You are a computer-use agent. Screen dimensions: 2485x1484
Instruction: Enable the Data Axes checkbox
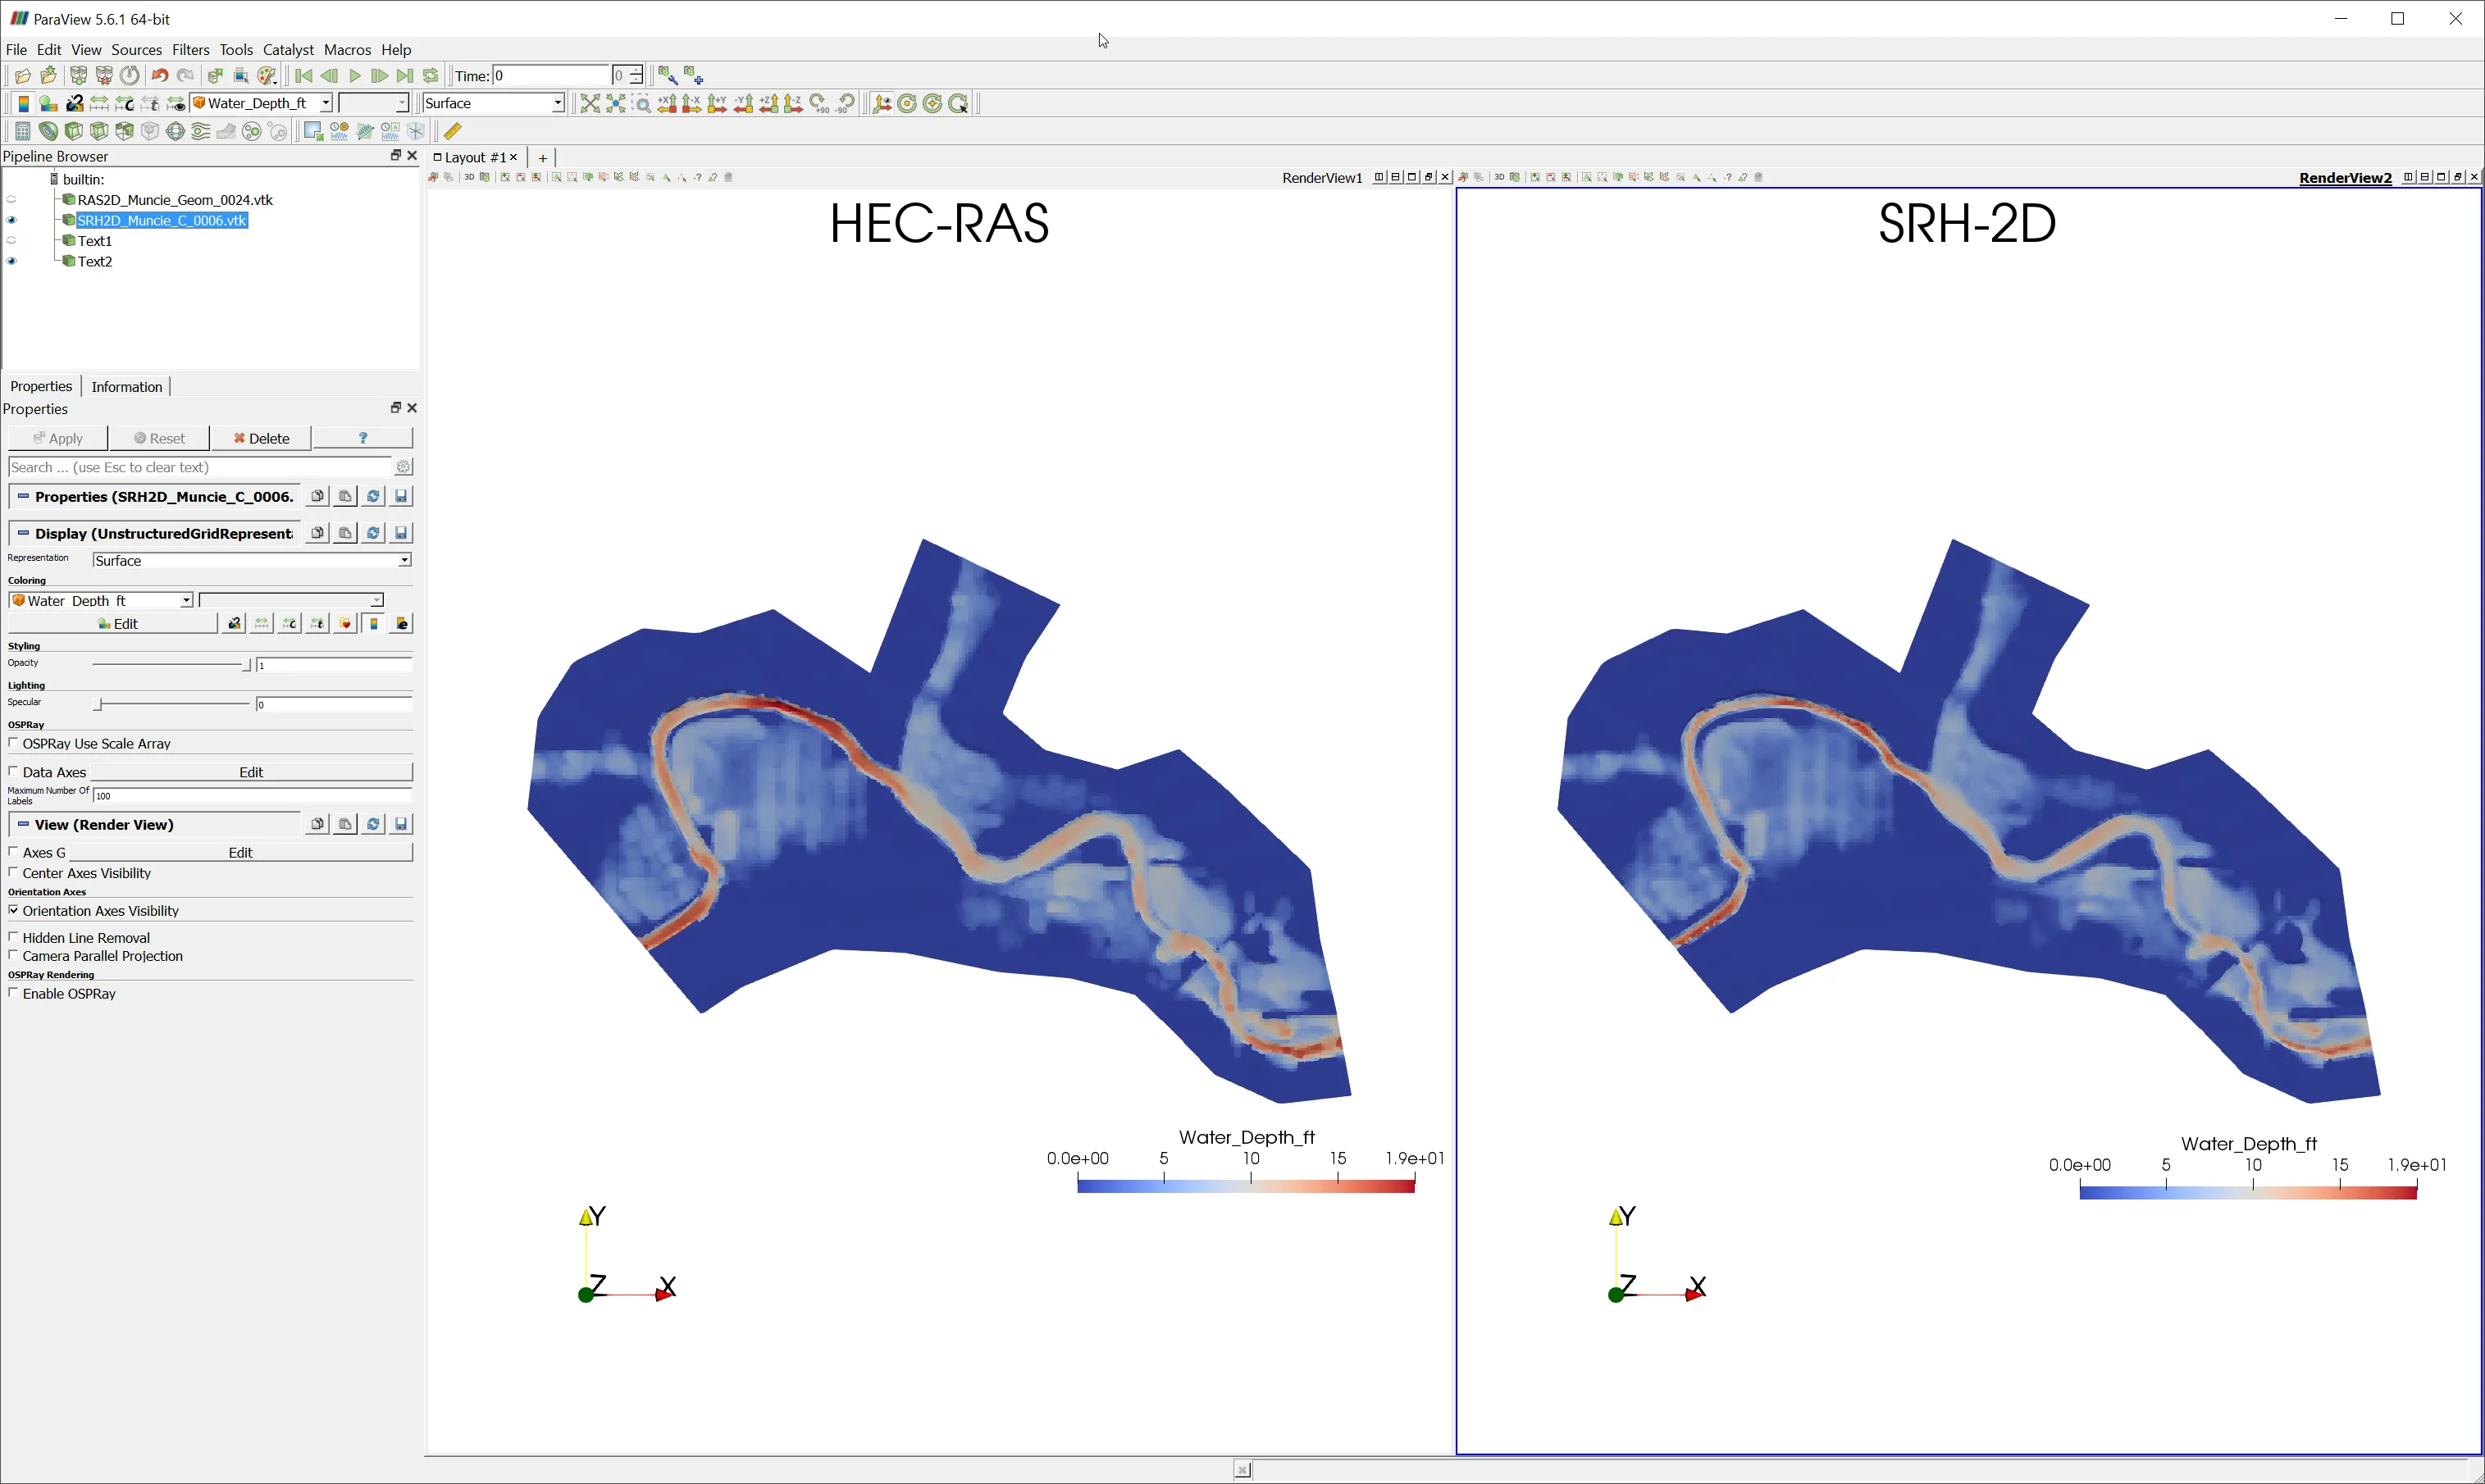click(x=13, y=771)
